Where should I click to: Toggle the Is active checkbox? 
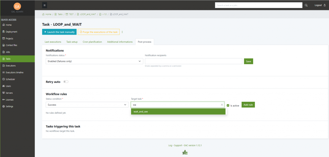tap(228, 106)
